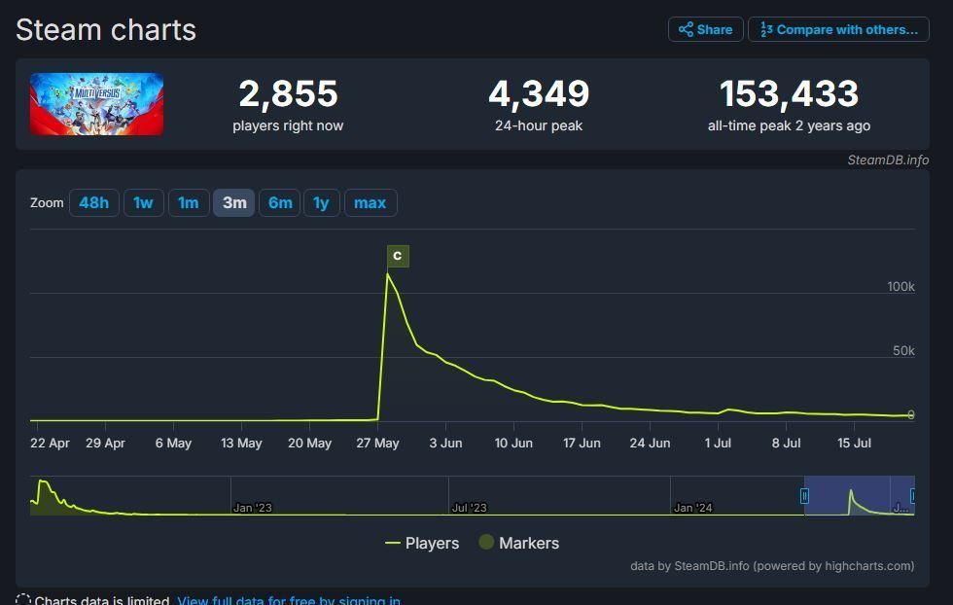Image resolution: width=953 pixels, height=605 pixels.
Task: Click the 24 Jun axis label
Action: (x=650, y=444)
